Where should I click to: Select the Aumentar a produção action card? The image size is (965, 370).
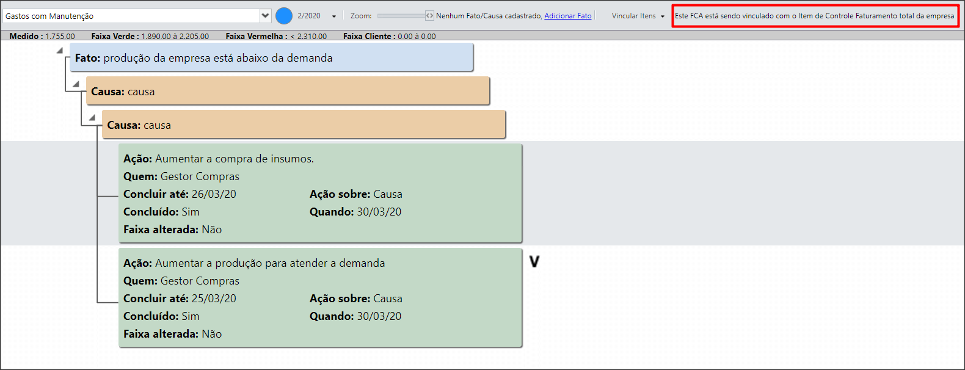[320, 298]
